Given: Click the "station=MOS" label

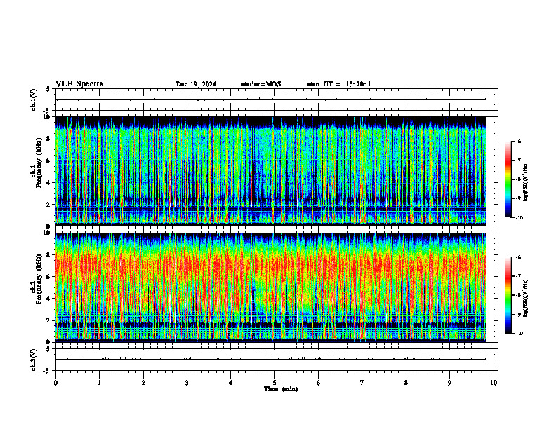Looking at the screenshot, I should tap(261, 84).
